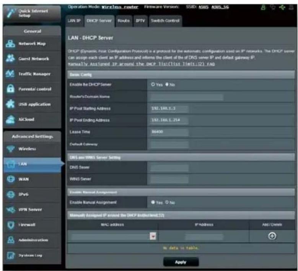Click the WAN globe icon
Viewport: 298px width, 271px height.
[x=11, y=179]
